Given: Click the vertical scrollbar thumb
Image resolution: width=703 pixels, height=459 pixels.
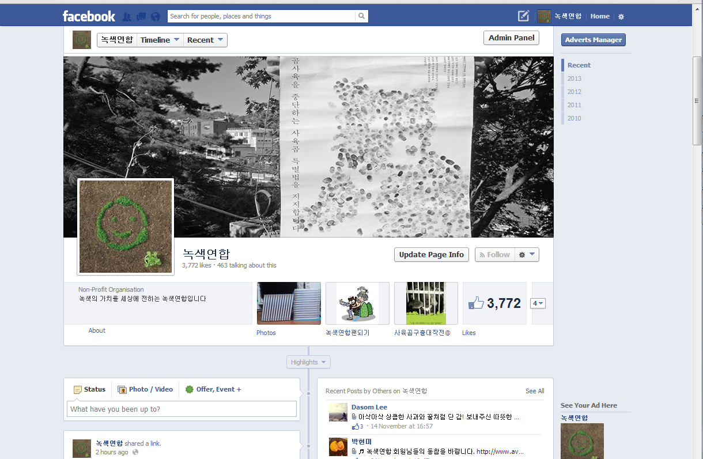Looking at the screenshot, I should tap(697, 101).
